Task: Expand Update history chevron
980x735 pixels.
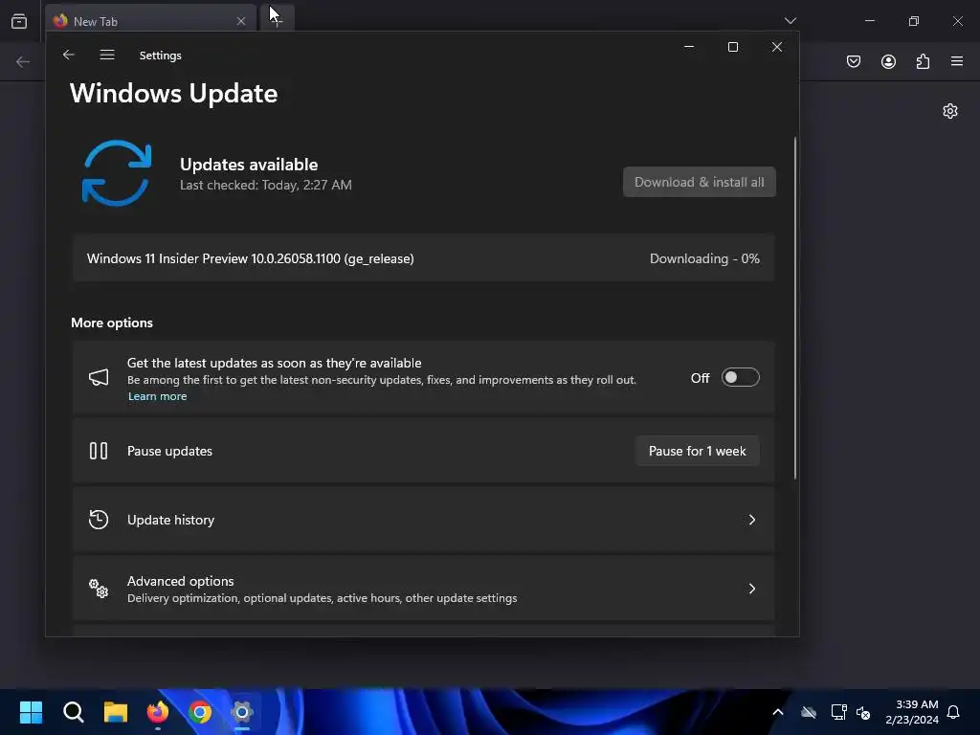Action: click(752, 520)
